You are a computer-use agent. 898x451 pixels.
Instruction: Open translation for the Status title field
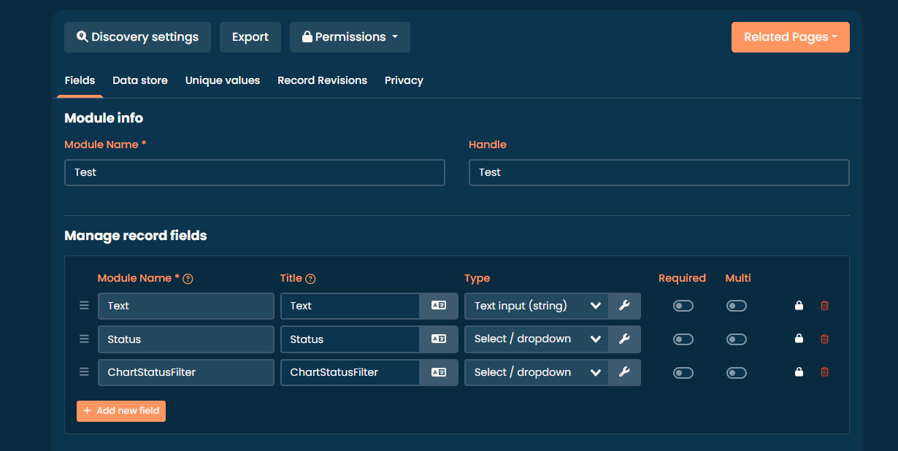click(439, 339)
